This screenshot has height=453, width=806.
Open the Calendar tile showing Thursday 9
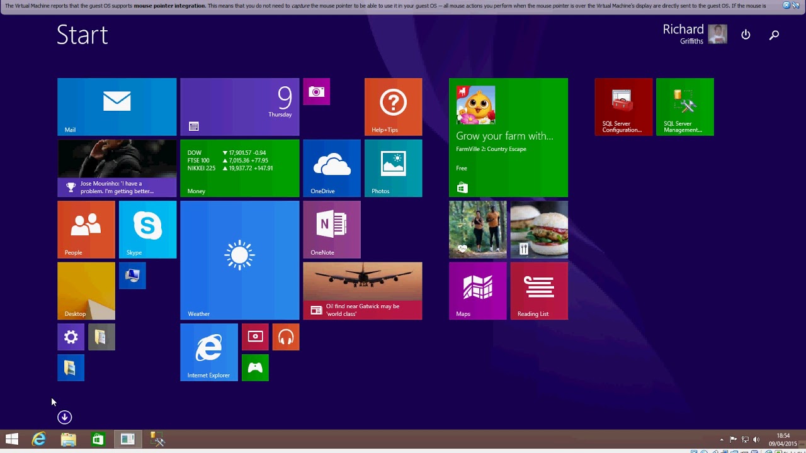coord(239,107)
